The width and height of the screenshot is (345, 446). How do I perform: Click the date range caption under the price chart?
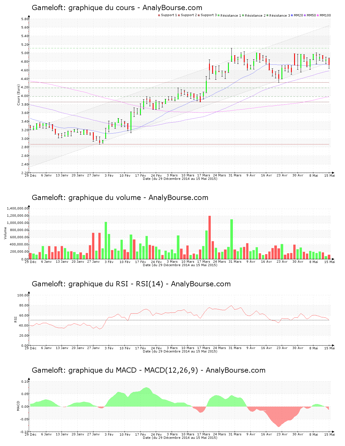tap(180, 179)
